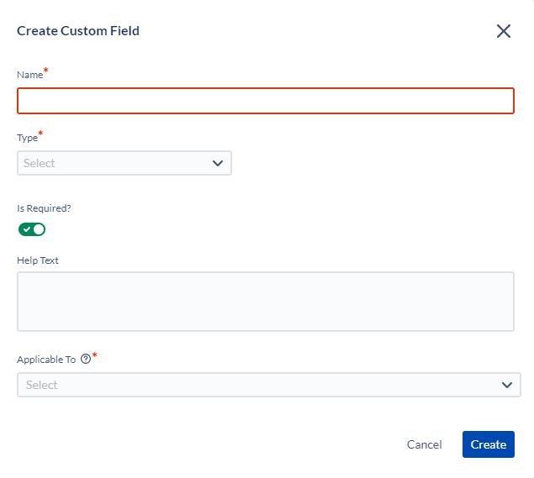Click the help icon beside Applicable To
Image resolution: width=534 pixels, height=478 pixels.
86,359
